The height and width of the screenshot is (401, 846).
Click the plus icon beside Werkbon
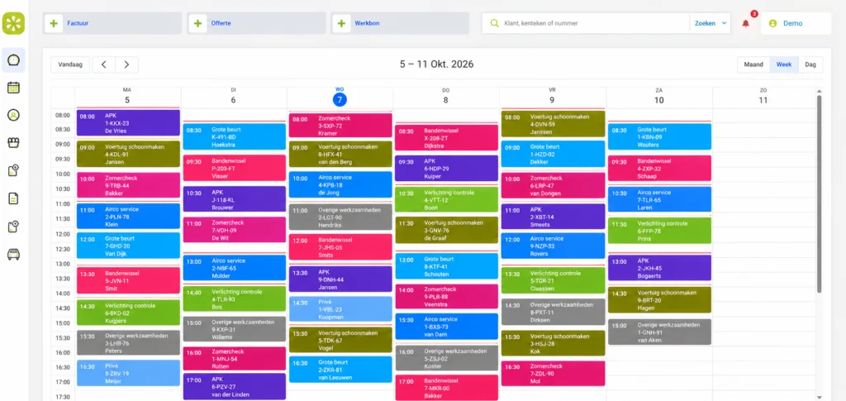coord(341,23)
